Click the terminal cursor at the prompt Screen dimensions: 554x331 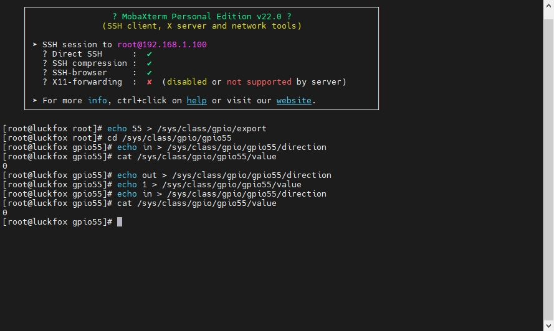point(120,221)
